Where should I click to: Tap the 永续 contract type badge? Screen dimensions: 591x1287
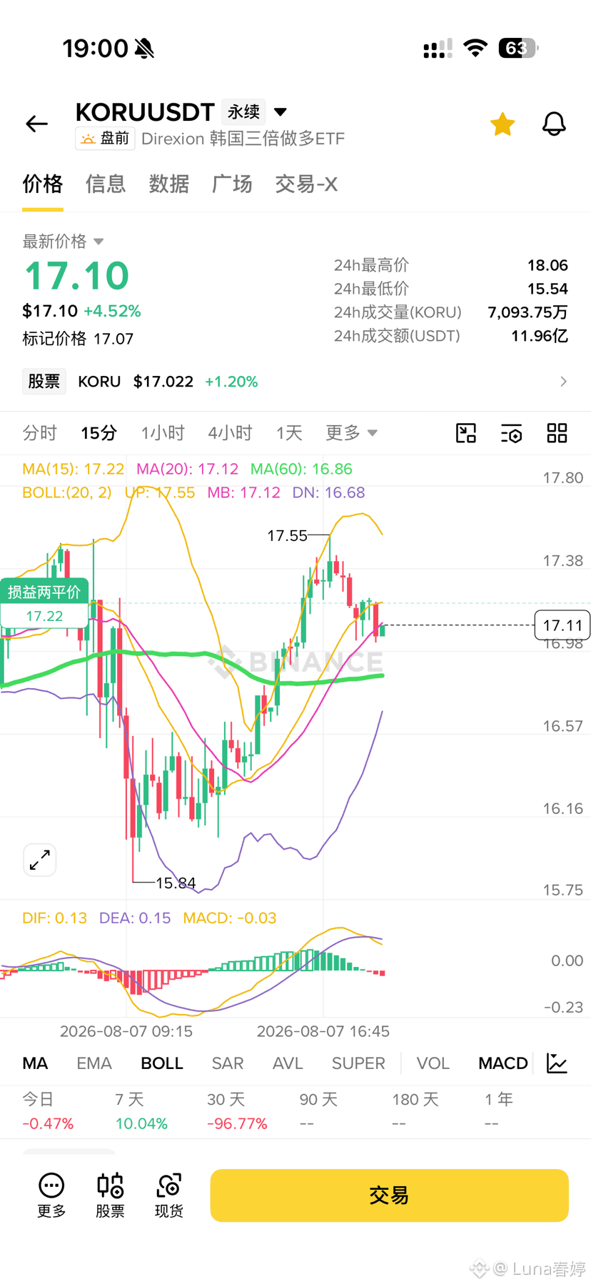click(243, 111)
